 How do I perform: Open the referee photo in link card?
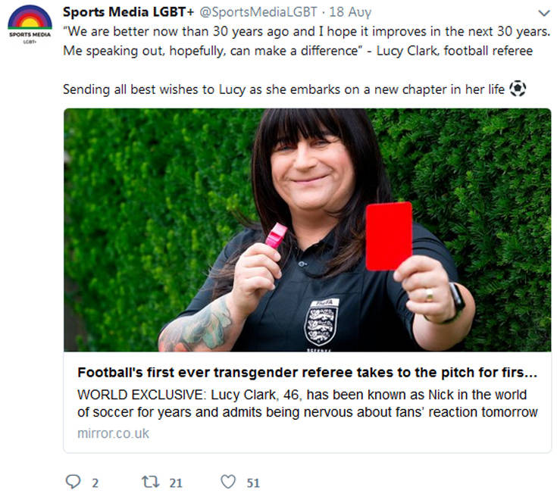(307, 230)
